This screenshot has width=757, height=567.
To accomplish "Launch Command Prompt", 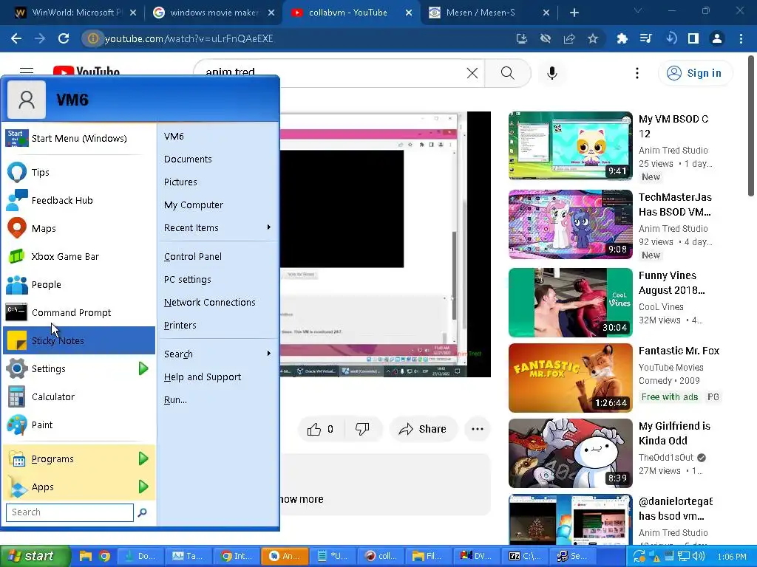I will pos(79,312).
